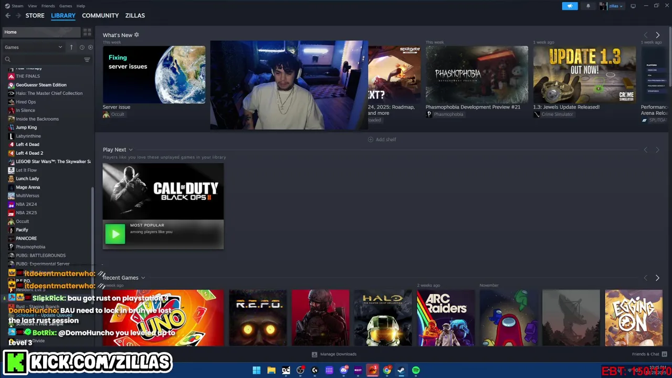Open the Help menu
This screenshot has width=672, height=378.
click(x=81, y=6)
